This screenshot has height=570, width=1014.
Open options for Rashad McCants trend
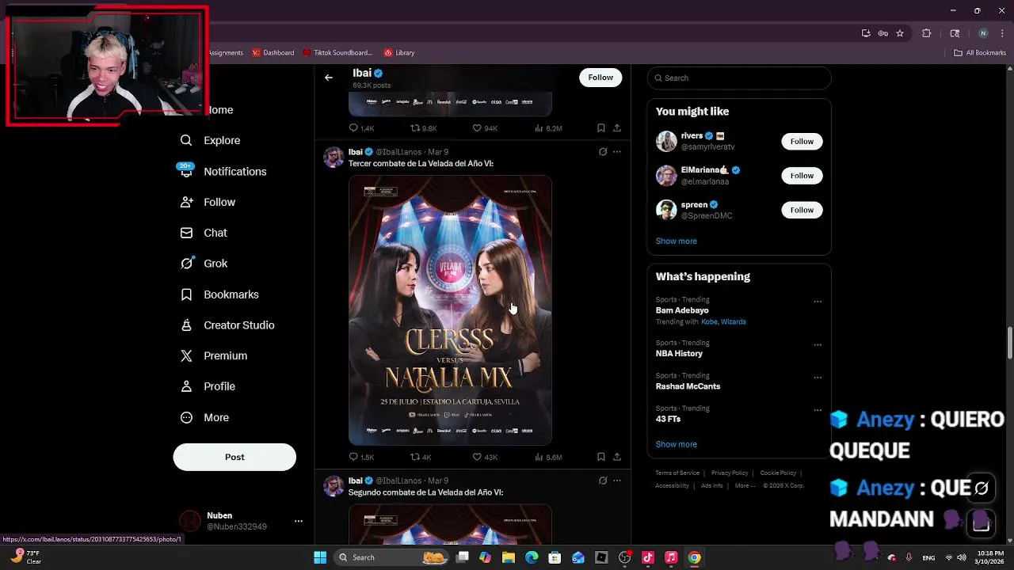tap(818, 378)
